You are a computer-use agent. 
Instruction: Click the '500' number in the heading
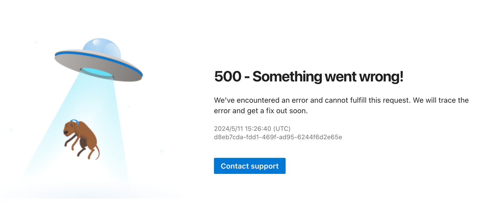tap(228, 76)
